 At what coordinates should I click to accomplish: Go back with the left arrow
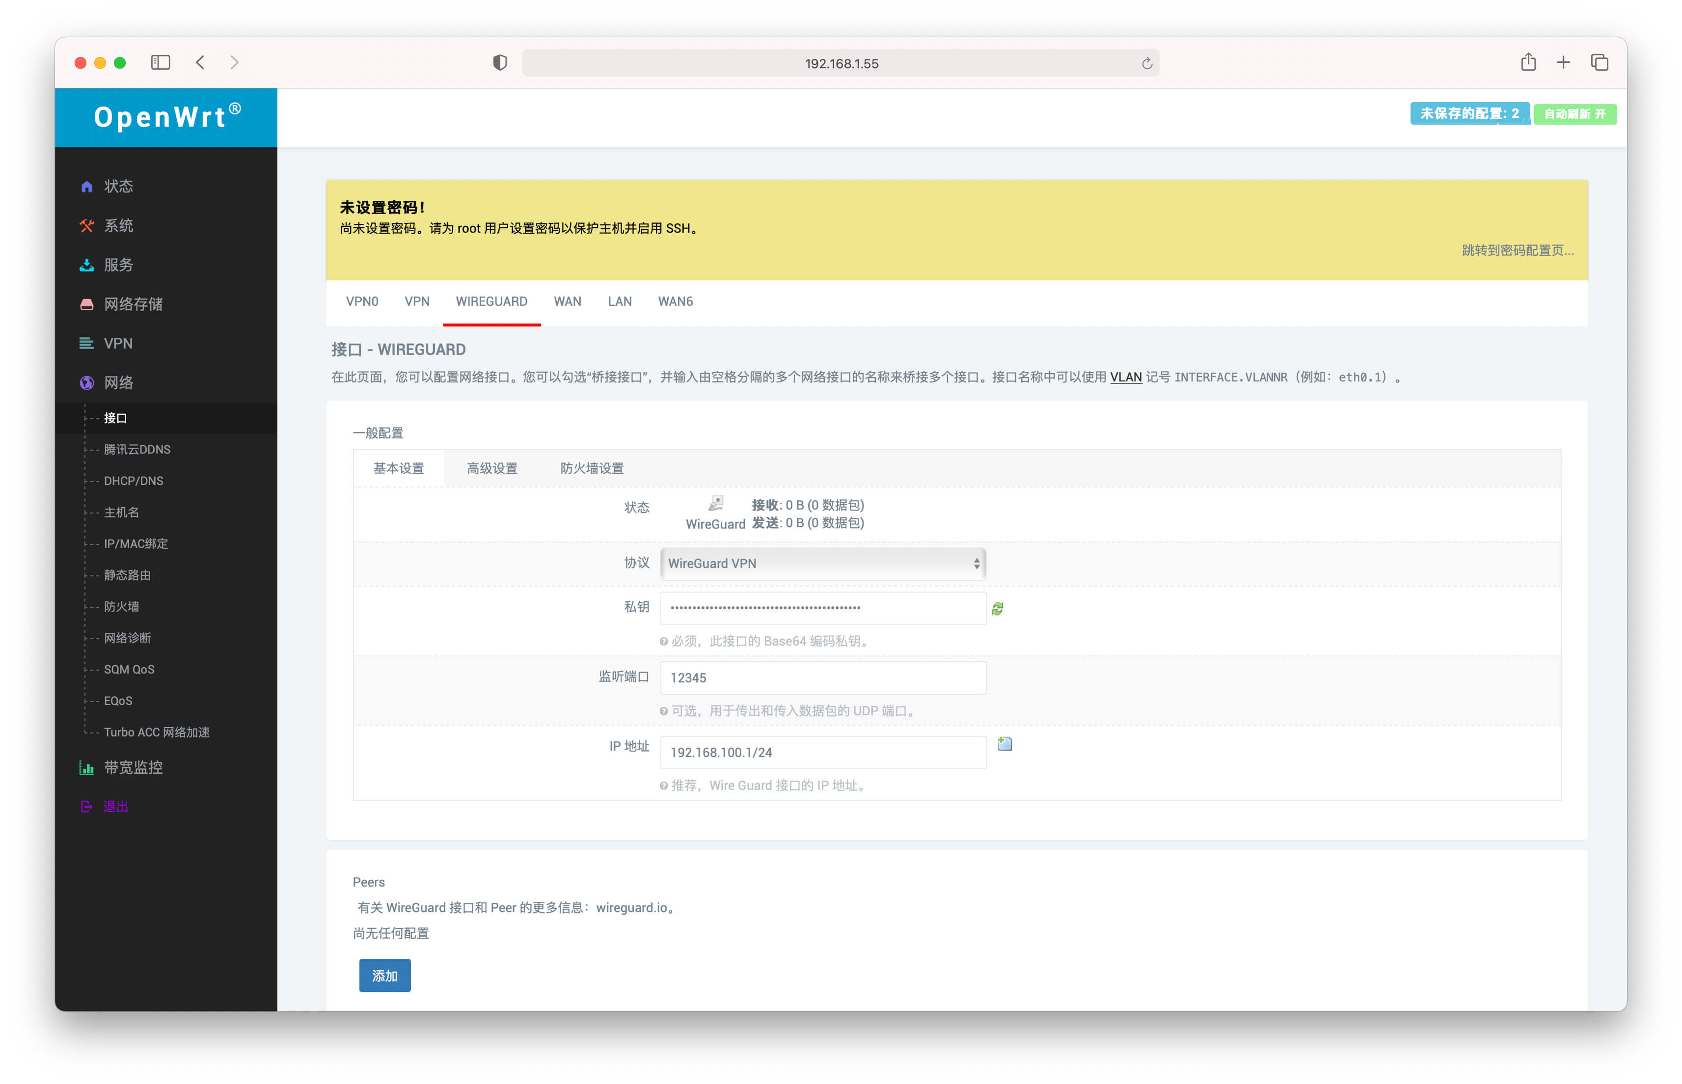click(x=201, y=63)
